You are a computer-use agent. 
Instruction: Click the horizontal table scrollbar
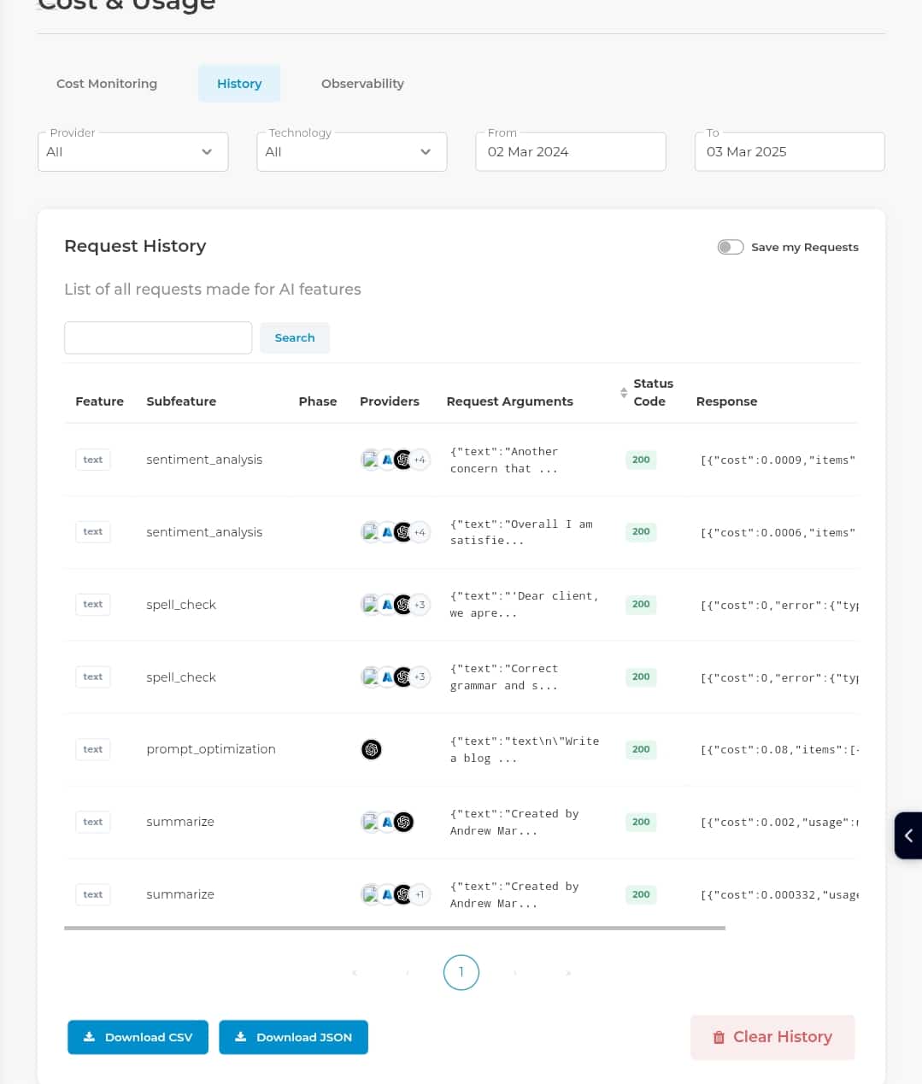(x=395, y=928)
